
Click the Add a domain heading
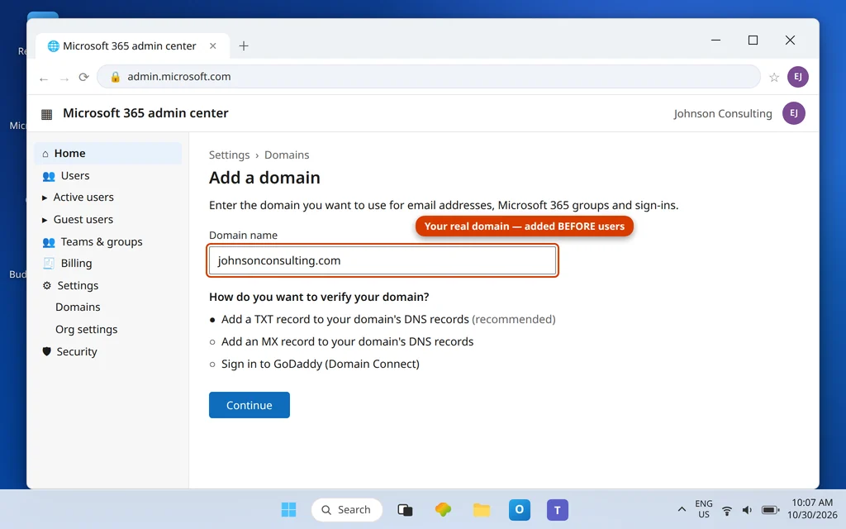[264, 178]
